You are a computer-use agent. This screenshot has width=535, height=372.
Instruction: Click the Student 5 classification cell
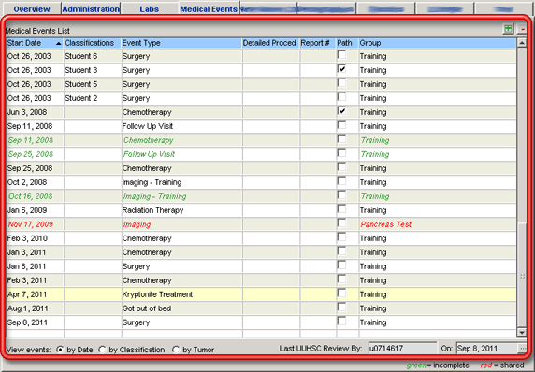(93, 84)
